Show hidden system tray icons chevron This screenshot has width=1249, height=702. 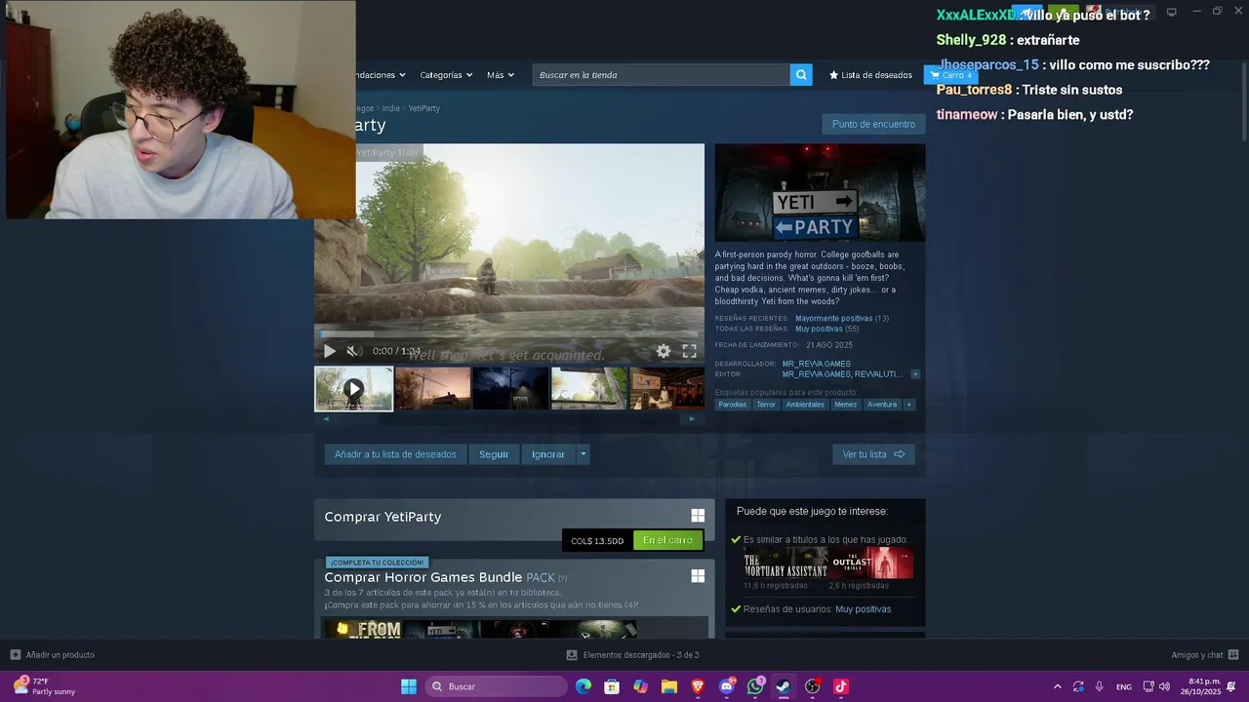pos(1057,686)
